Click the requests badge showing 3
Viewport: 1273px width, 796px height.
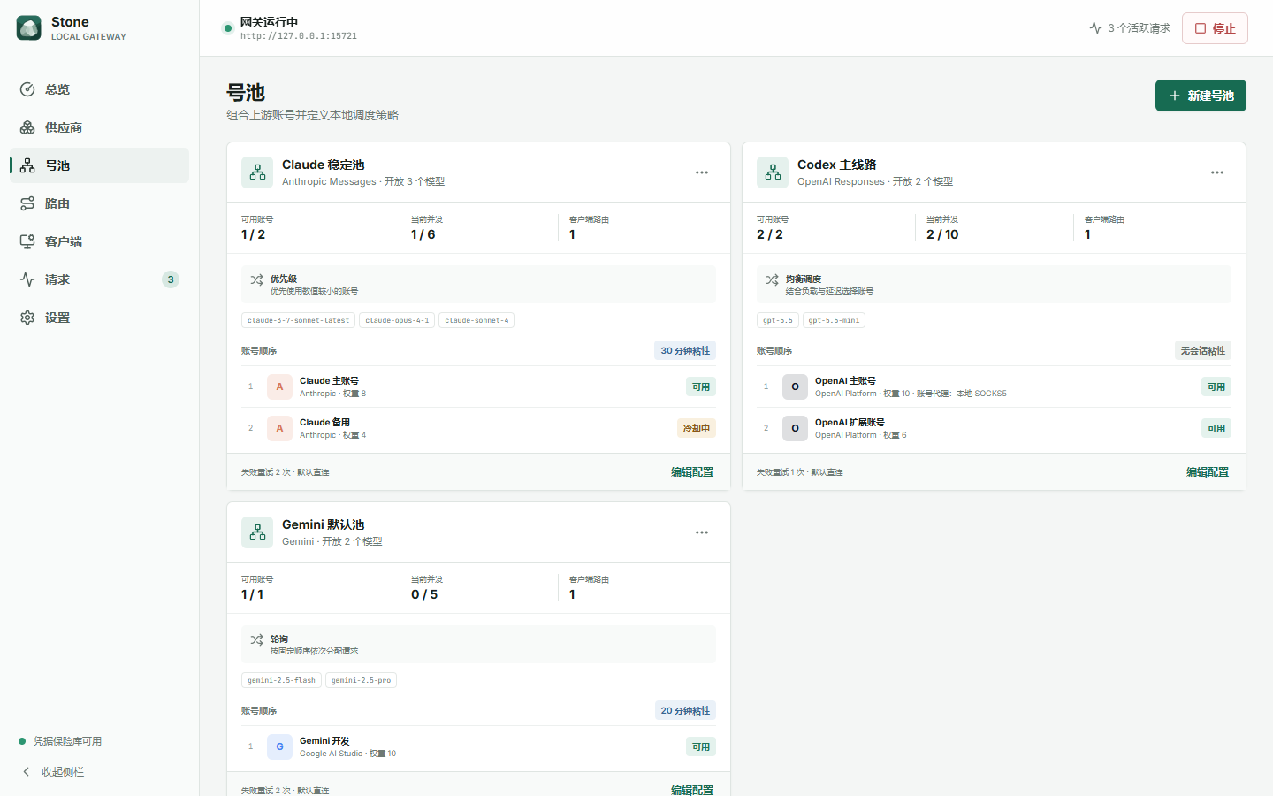(171, 279)
